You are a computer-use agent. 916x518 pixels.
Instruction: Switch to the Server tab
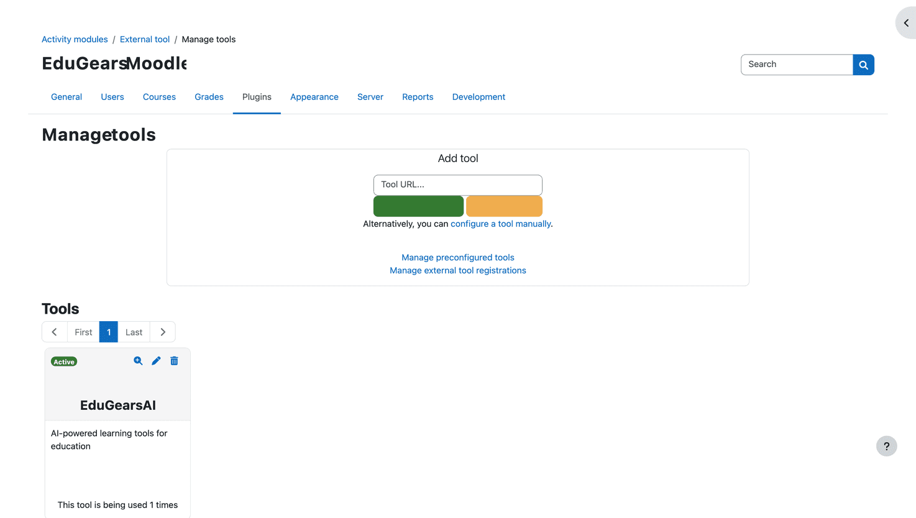point(370,97)
